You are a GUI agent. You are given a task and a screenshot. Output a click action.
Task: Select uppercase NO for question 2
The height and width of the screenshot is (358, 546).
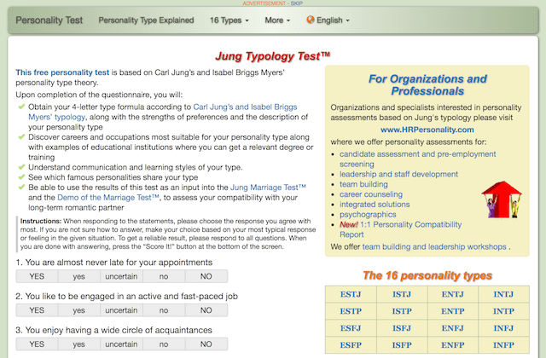pos(206,310)
